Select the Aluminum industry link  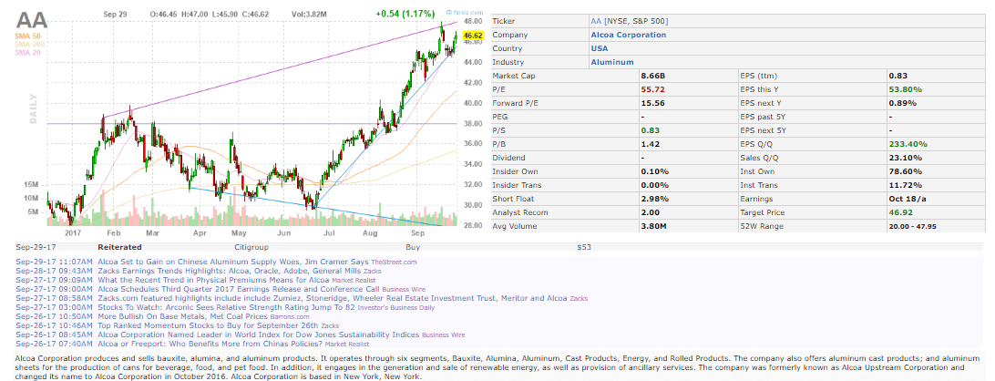point(611,62)
